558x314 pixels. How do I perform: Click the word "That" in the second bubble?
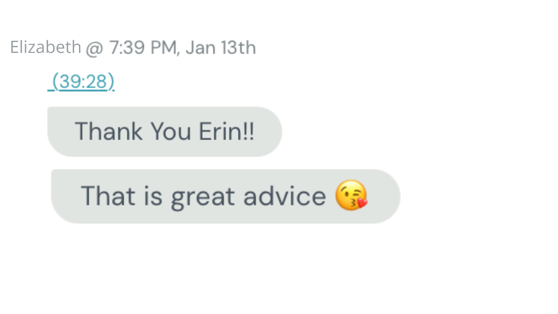108,196
